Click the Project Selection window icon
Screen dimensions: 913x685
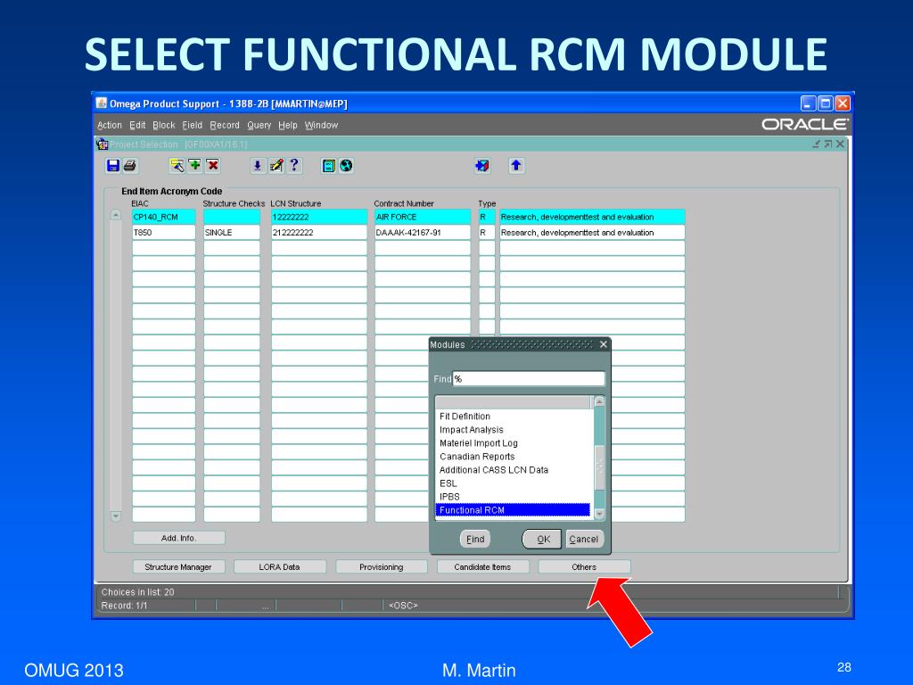coord(103,144)
